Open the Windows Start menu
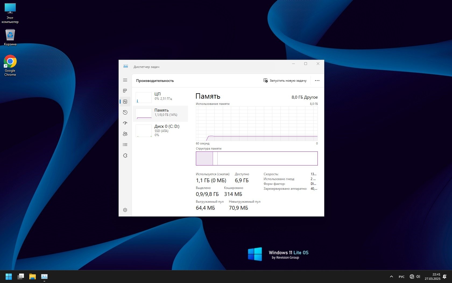The image size is (452, 283). [x=9, y=277]
